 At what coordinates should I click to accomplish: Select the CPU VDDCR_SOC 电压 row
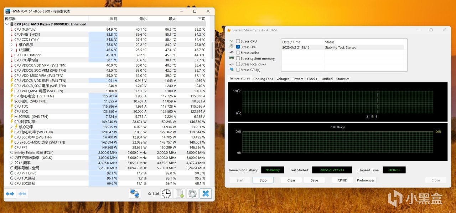click(x=105, y=86)
